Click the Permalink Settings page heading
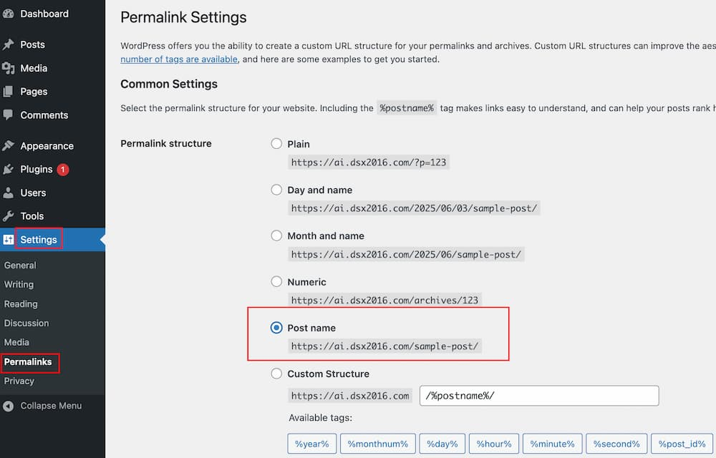Image resolution: width=716 pixels, height=458 pixels. pos(183,17)
